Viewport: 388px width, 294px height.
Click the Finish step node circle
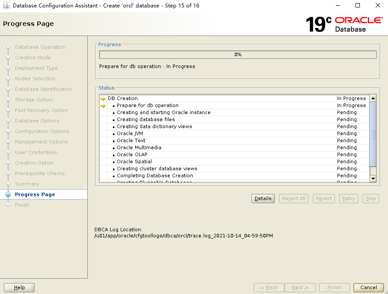click(x=8, y=205)
